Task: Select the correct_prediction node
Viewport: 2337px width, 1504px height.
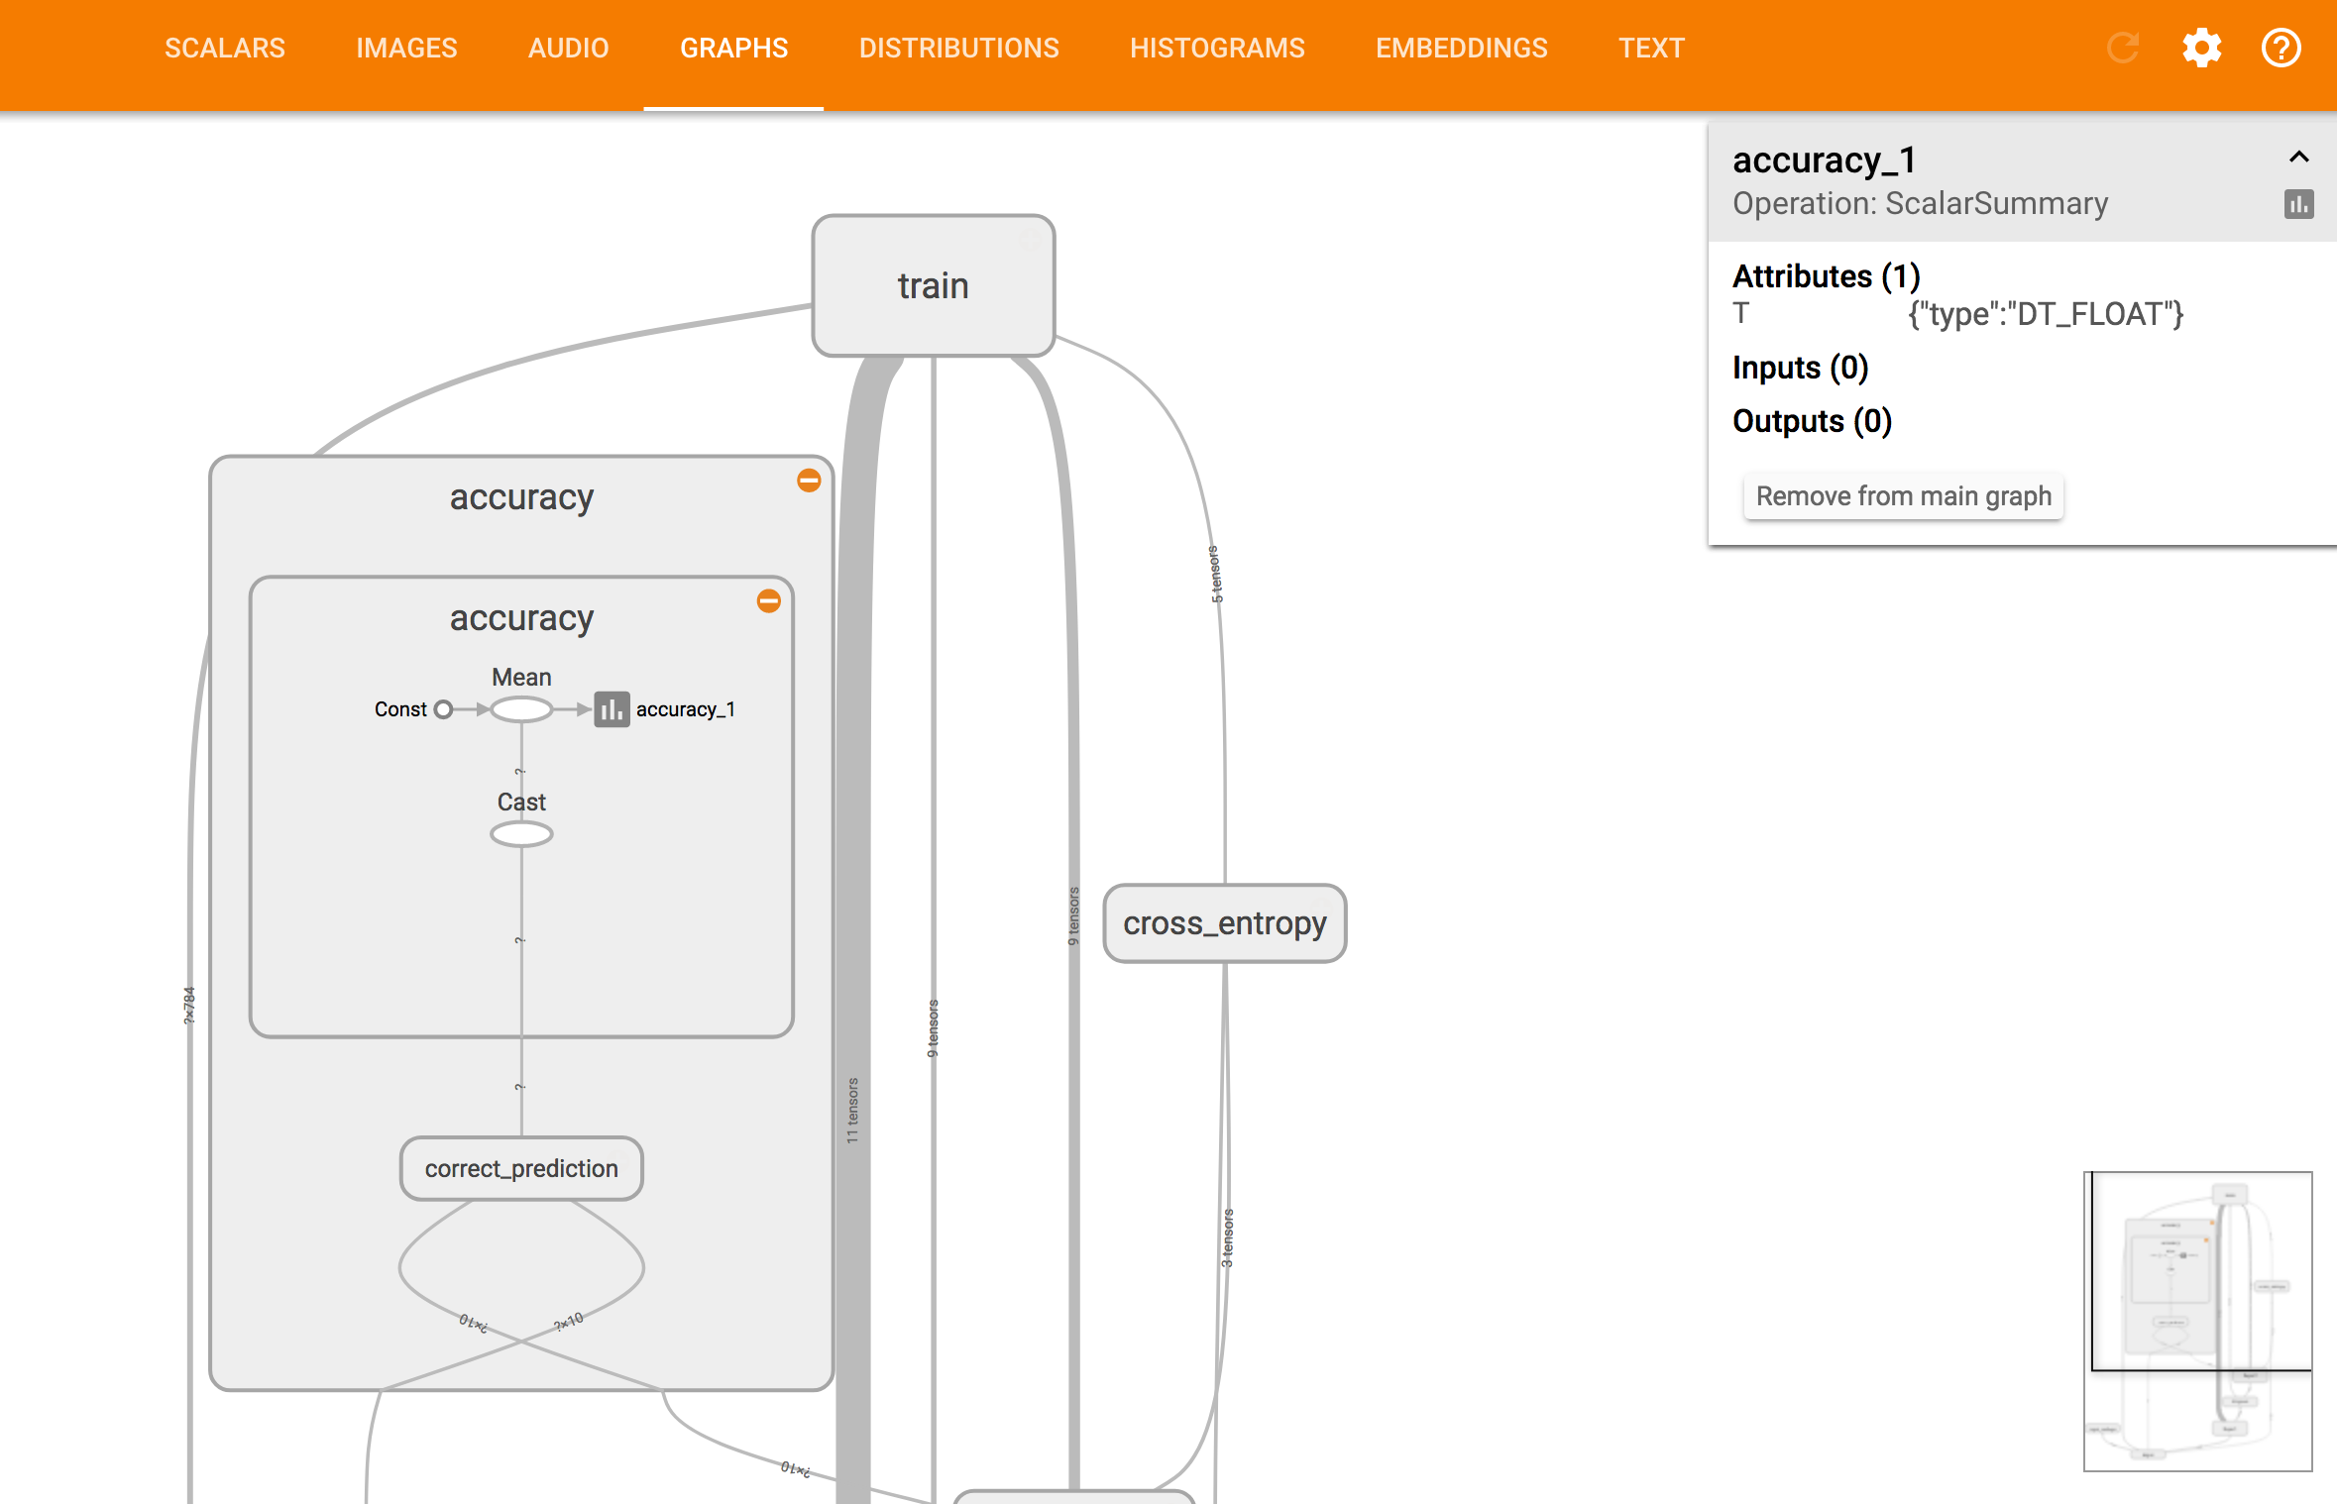Action: coord(521,1169)
